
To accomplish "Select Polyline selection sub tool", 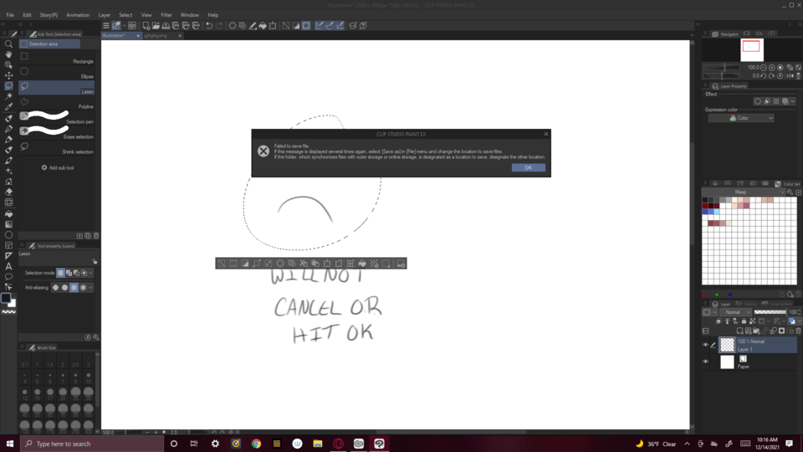I will click(x=57, y=103).
